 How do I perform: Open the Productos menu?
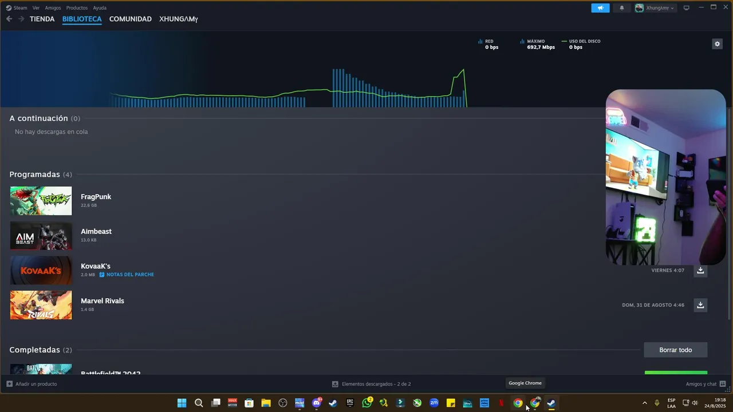[77, 8]
